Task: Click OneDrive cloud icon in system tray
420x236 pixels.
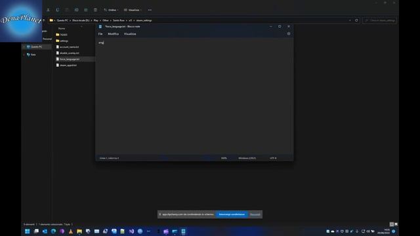Action: pyautogui.click(x=333, y=231)
